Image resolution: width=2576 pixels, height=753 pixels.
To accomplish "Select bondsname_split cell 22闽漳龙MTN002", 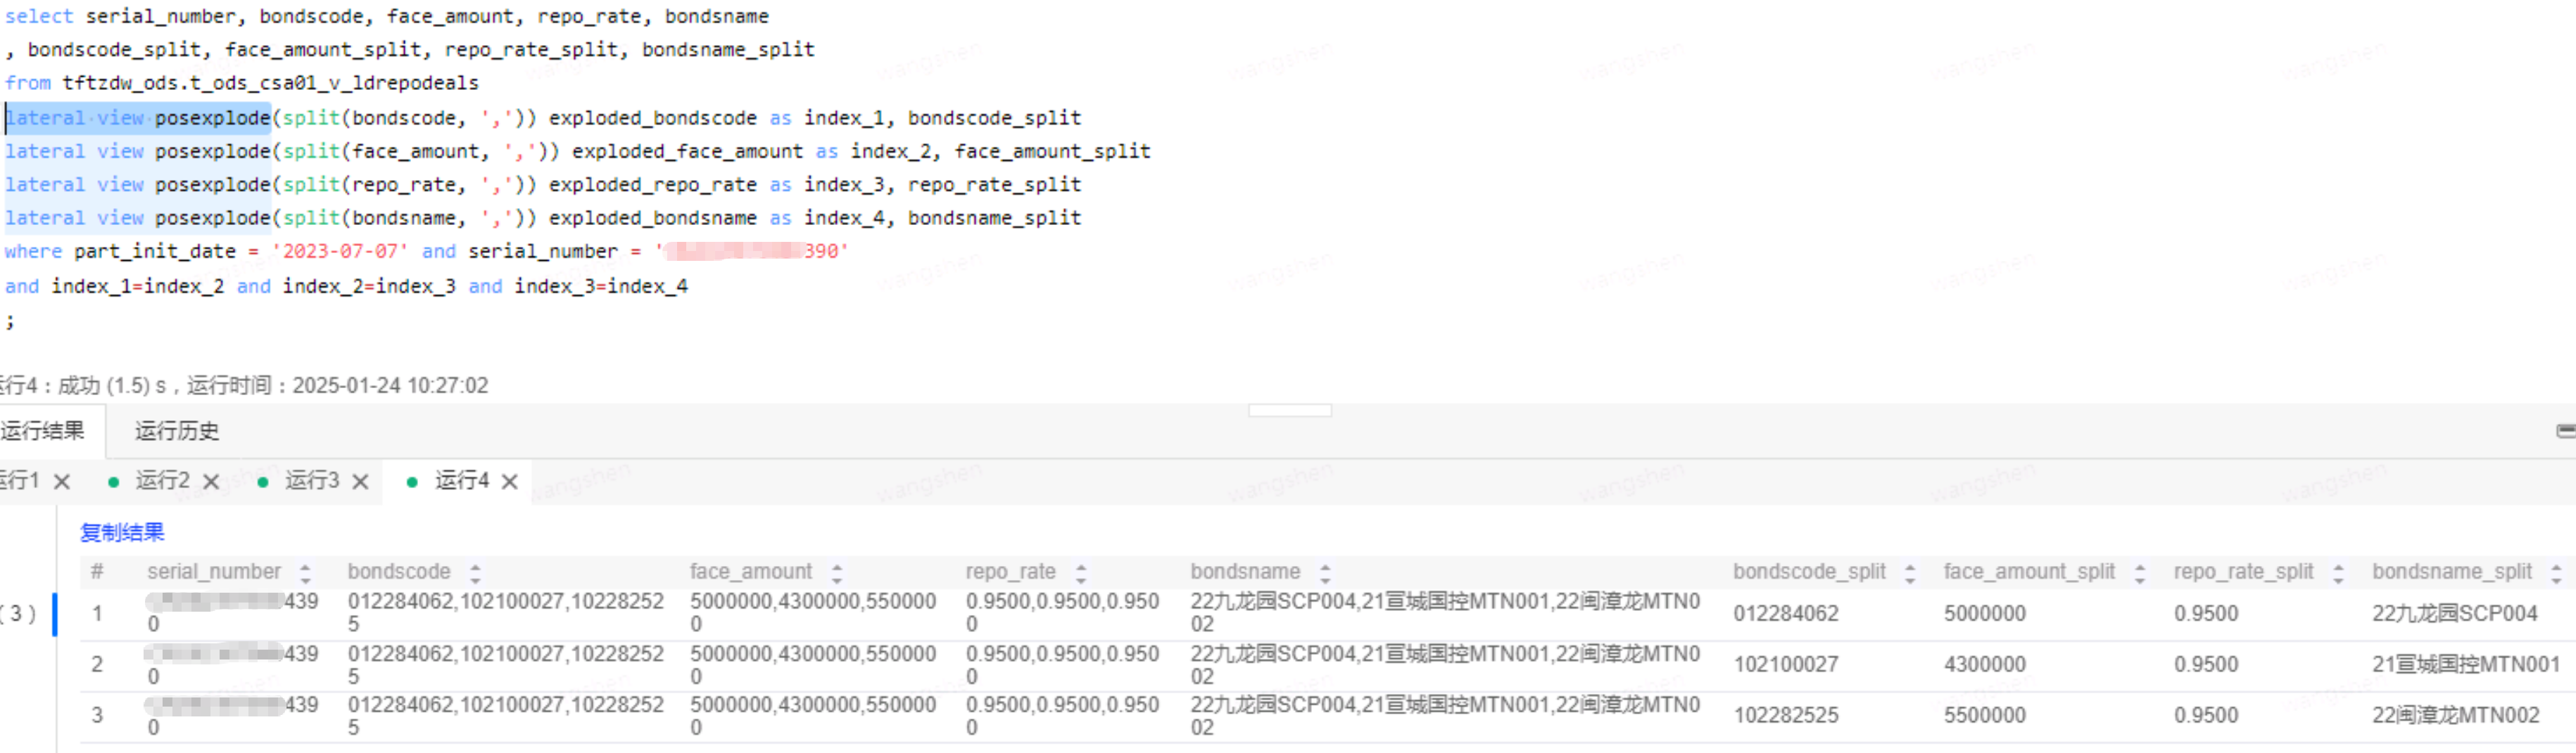I will point(2456,715).
